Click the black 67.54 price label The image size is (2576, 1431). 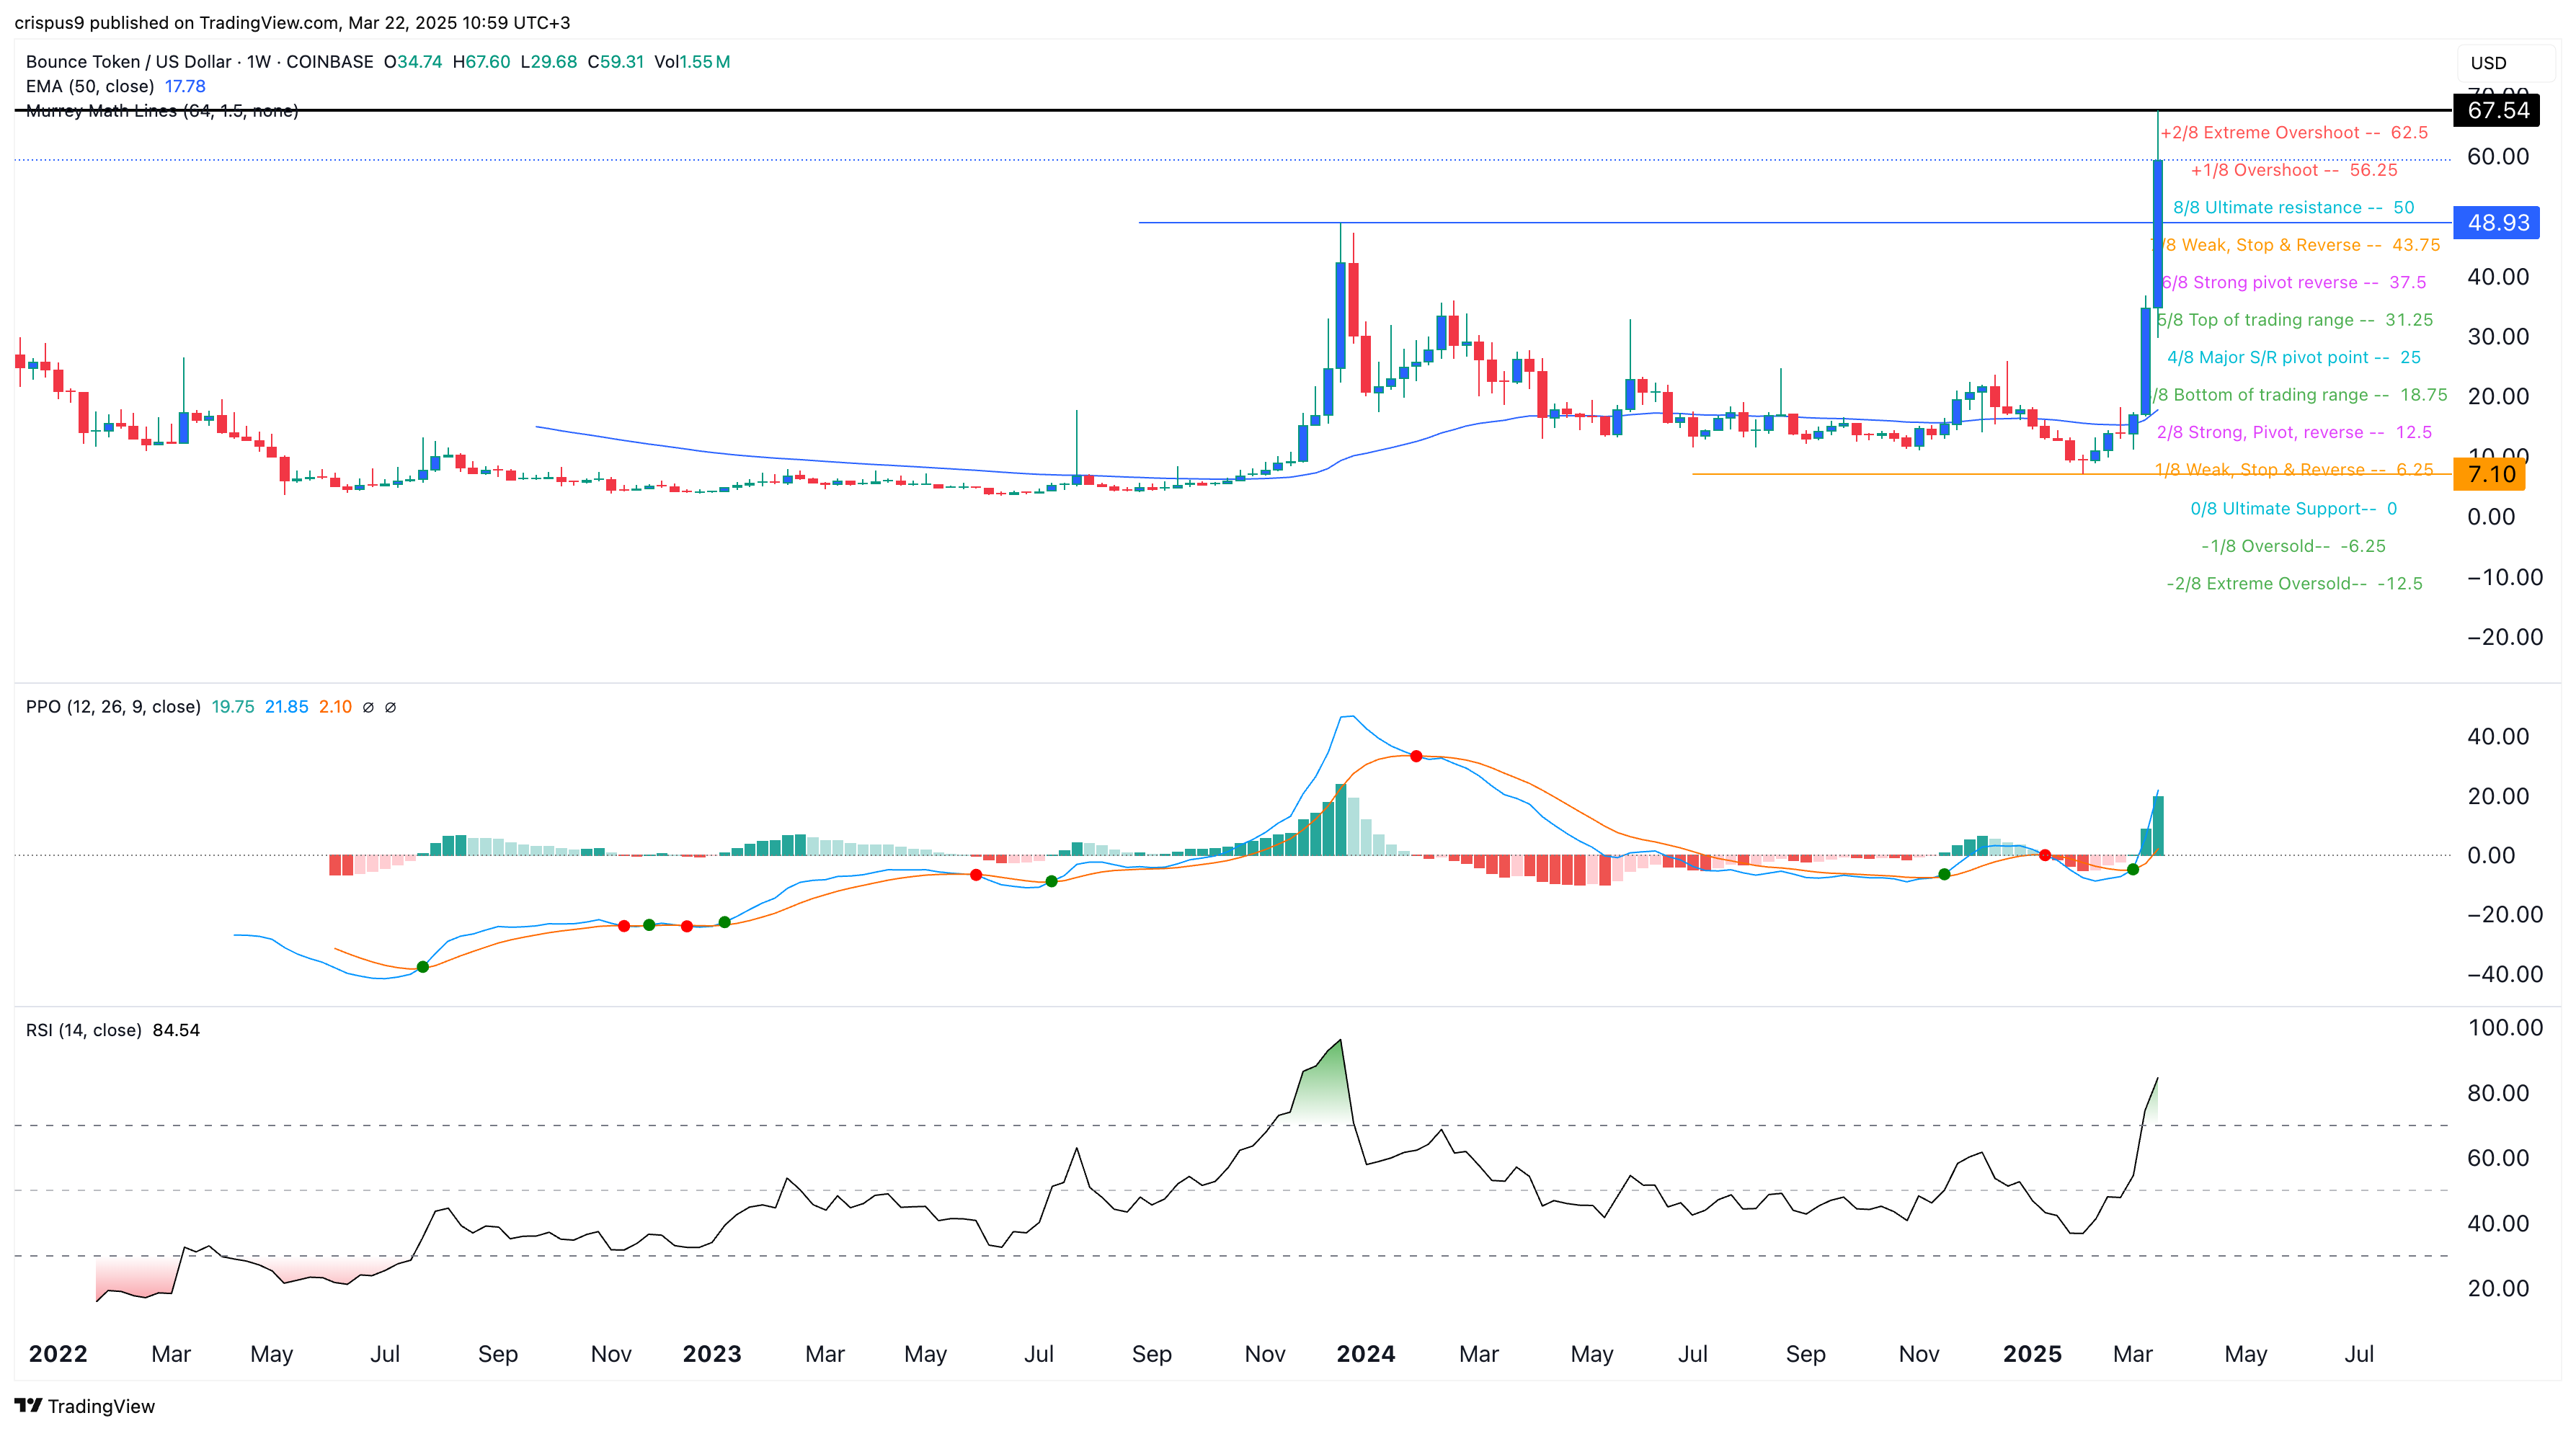coord(2497,110)
